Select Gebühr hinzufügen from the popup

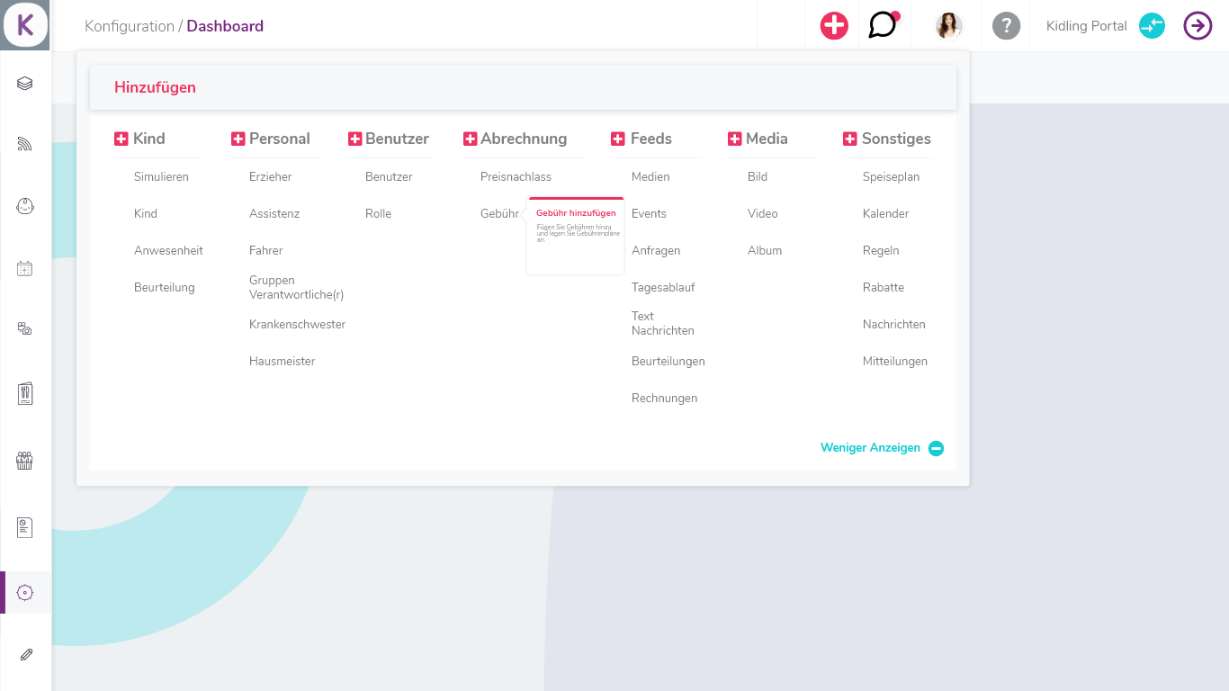tap(576, 212)
